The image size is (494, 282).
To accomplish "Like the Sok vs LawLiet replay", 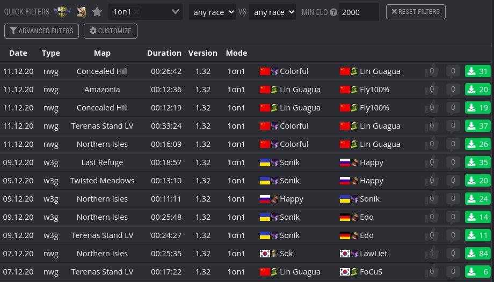I will point(432,254).
